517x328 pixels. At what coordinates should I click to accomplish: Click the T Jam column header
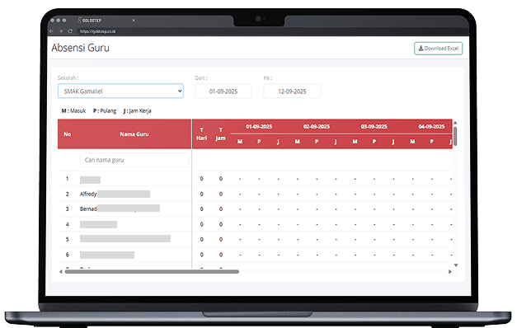(x=221, y=134)
